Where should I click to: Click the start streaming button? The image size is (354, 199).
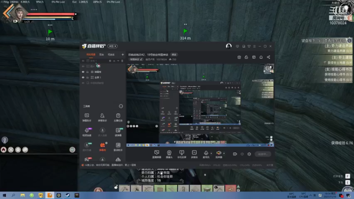click(x=263, y=154)
